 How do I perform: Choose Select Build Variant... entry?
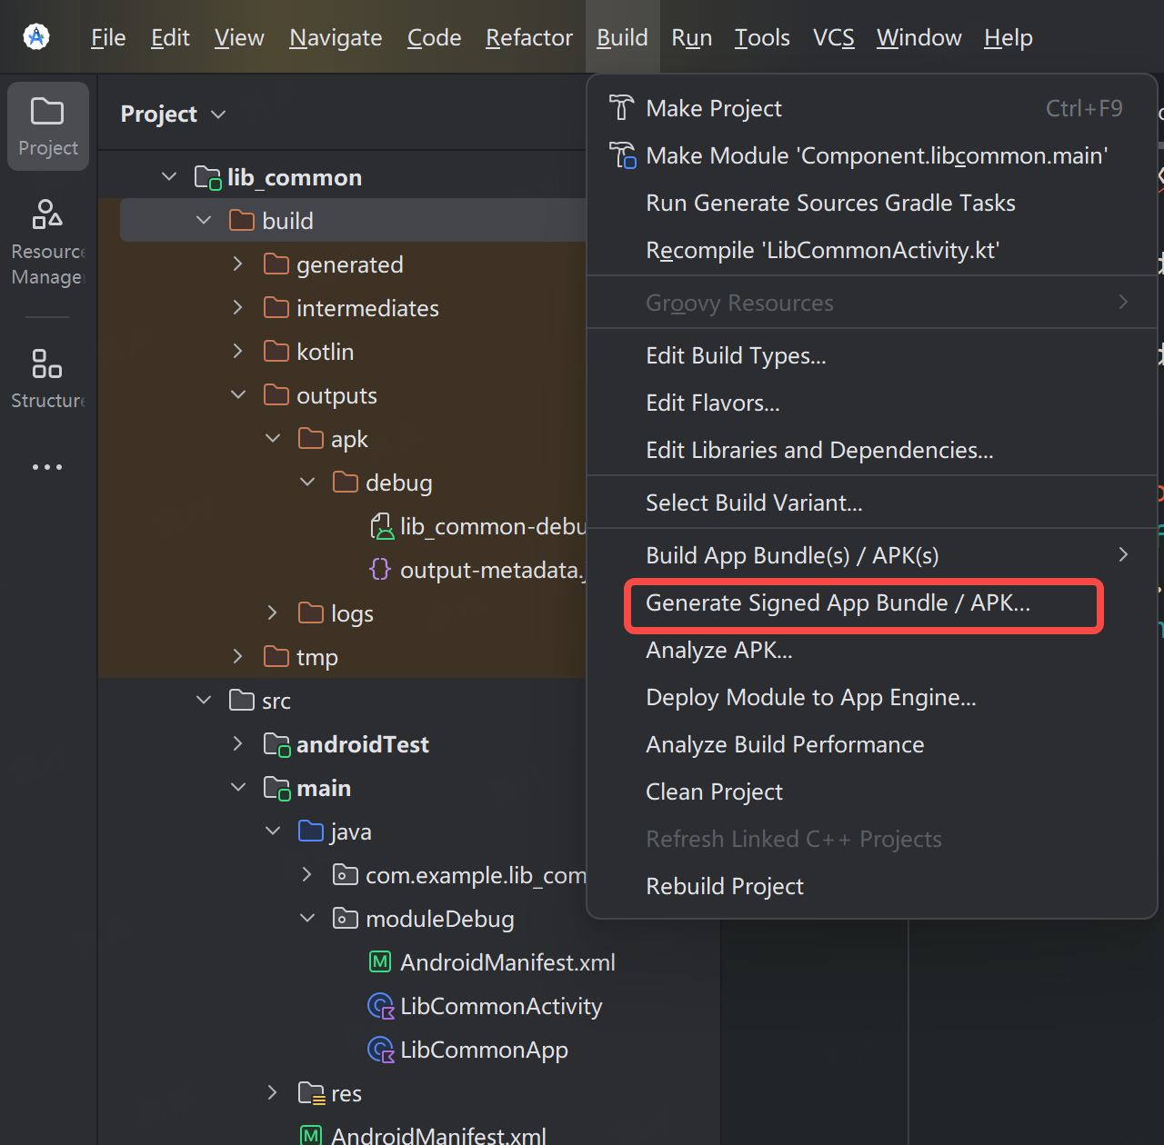(x=872, y=503)
